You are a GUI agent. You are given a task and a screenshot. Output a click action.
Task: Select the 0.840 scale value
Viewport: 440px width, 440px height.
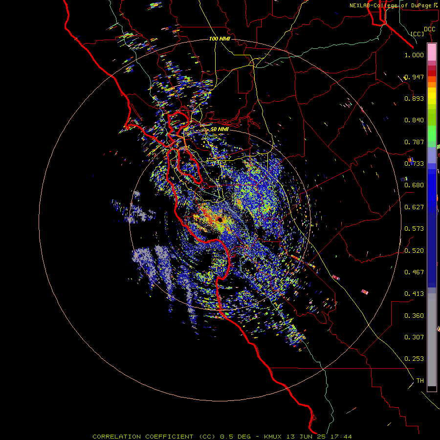pyautogui.click(x=414, y=120)
